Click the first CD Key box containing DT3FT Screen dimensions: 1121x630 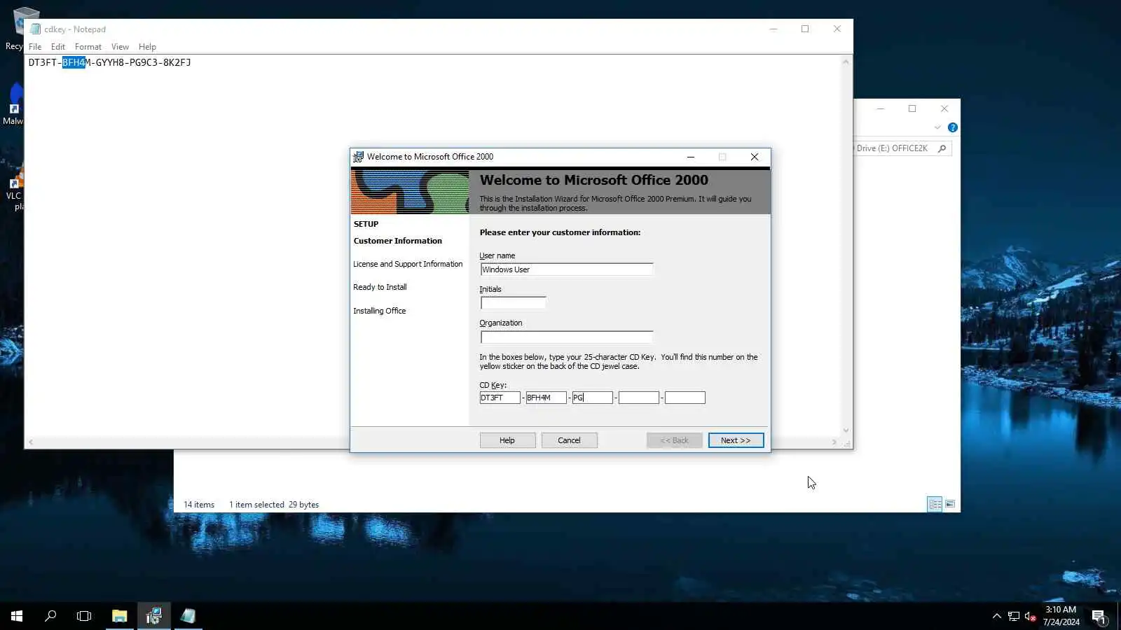(500, 398)
